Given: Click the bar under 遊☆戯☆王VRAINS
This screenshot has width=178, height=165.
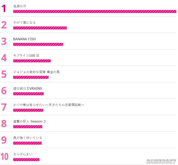Looking at the screenshot, I should pos(28,94).
